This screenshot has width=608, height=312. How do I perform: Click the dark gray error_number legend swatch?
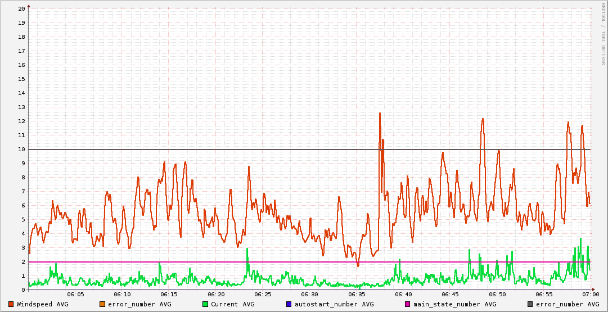point(530,304)
